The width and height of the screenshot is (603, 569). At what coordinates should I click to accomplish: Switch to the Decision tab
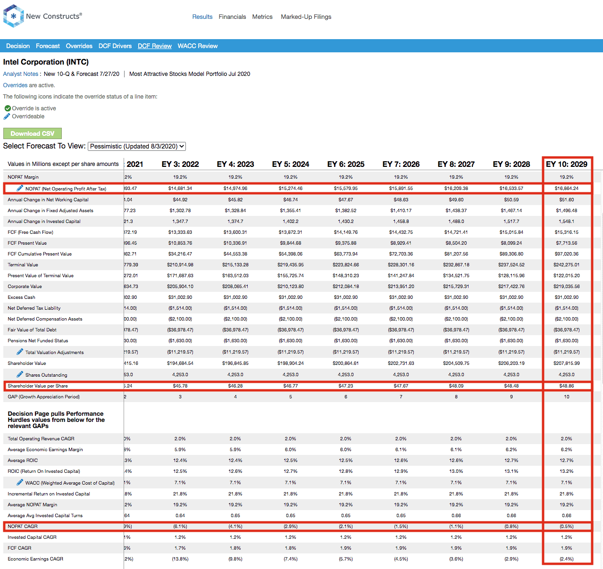[18, 46]
